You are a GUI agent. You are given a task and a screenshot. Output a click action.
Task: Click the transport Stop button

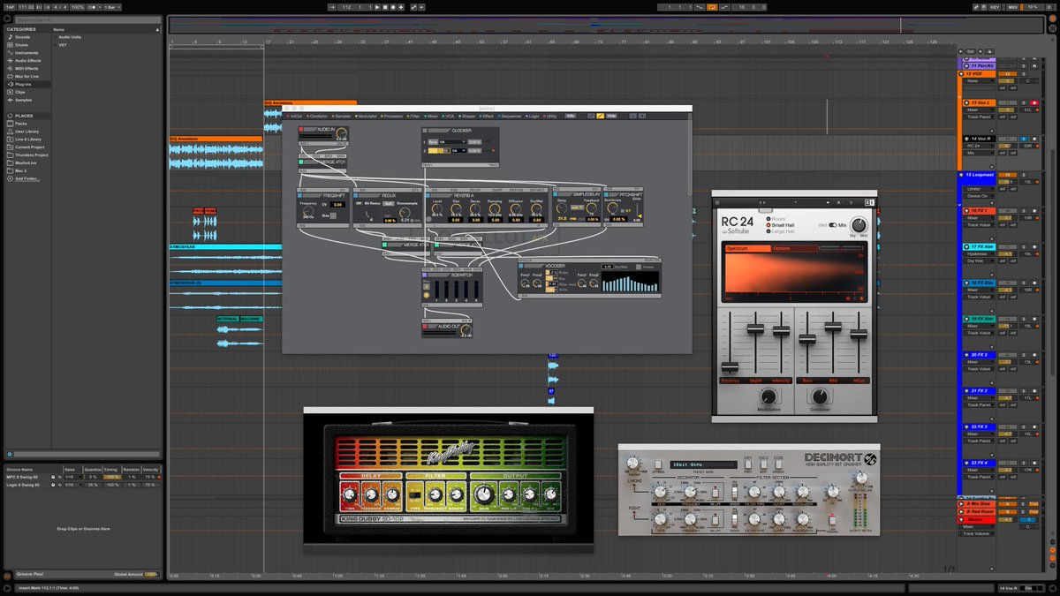(x=385, y=7)
